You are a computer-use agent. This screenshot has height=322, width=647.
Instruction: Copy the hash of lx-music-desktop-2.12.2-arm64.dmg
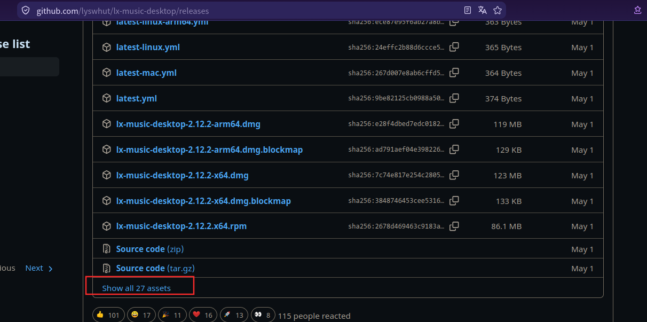(454, 124)
